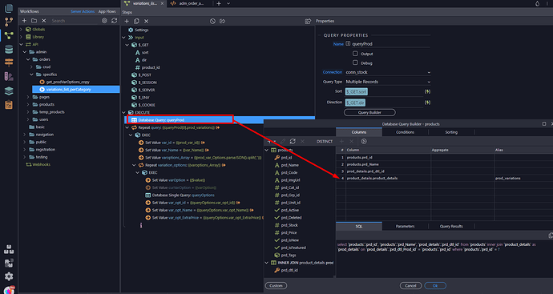Click Cancel in the Query Builder dialog
The image size is (553, 294).
coord(410,285)
